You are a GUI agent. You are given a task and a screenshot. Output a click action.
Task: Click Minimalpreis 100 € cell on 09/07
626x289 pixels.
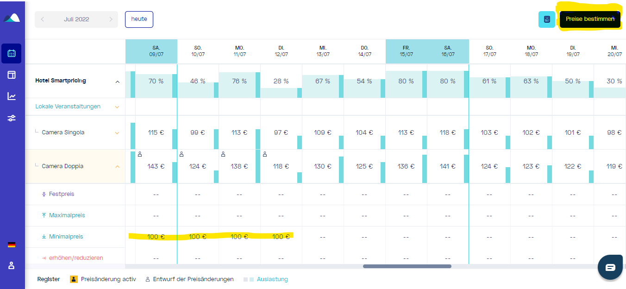tap(156, 237)
